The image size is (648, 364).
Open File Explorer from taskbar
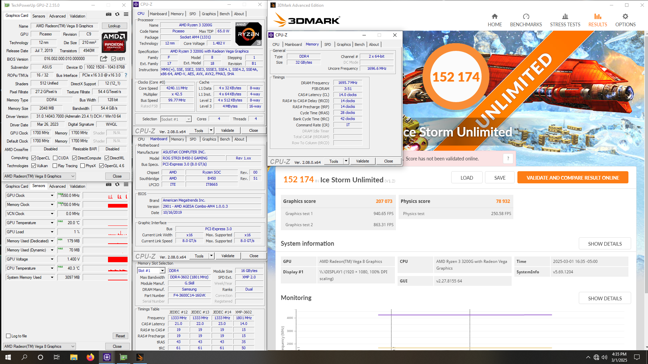click(74, 357)
